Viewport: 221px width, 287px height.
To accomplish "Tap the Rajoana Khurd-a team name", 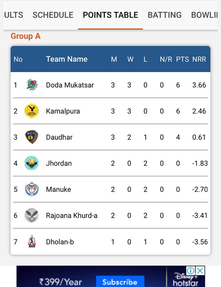I will click(x=72, y=216).
